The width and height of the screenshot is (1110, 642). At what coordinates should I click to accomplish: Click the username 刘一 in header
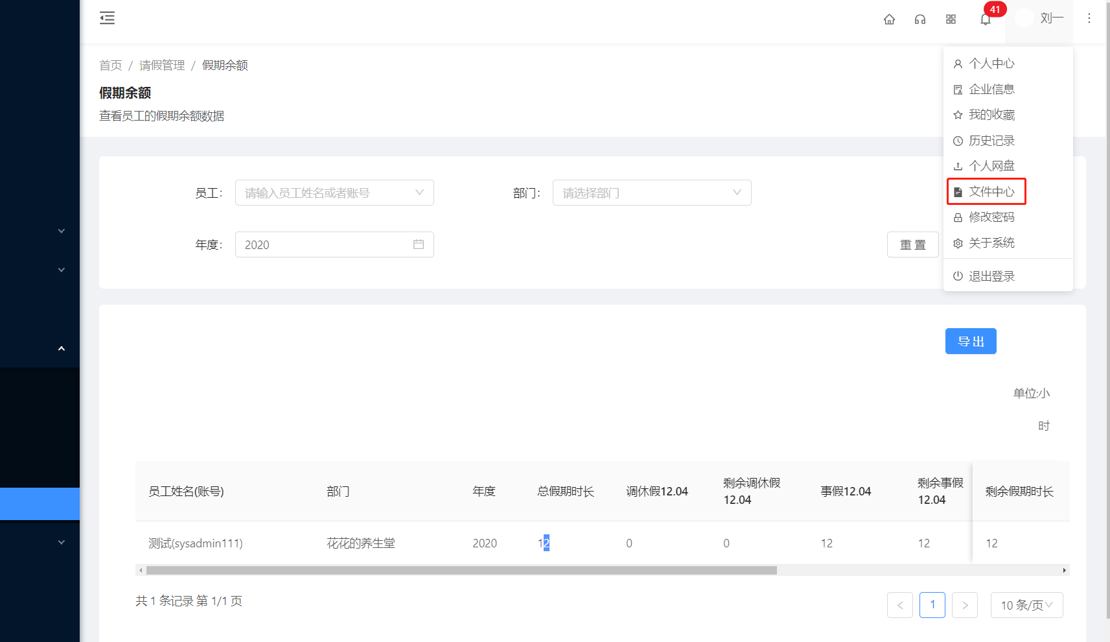(1052, 18)
